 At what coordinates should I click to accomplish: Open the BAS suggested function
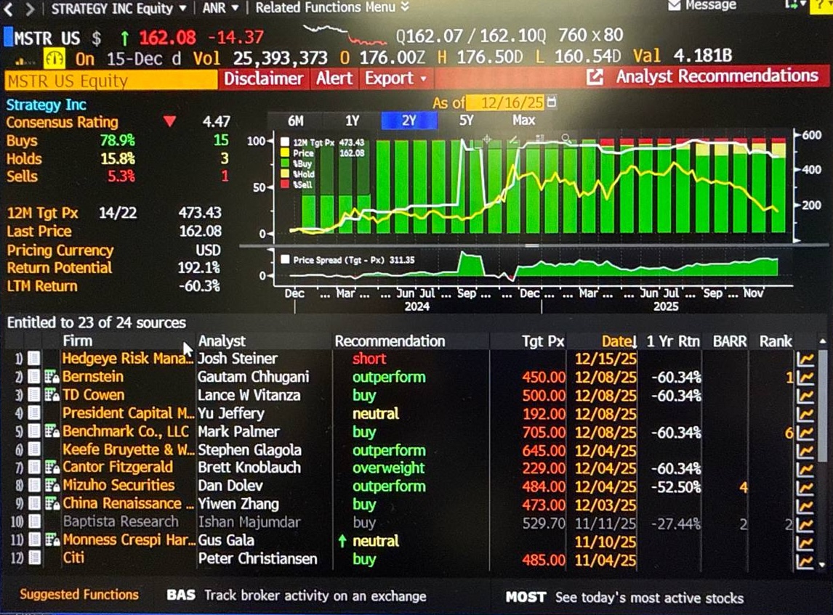click(x=297, y=596)
